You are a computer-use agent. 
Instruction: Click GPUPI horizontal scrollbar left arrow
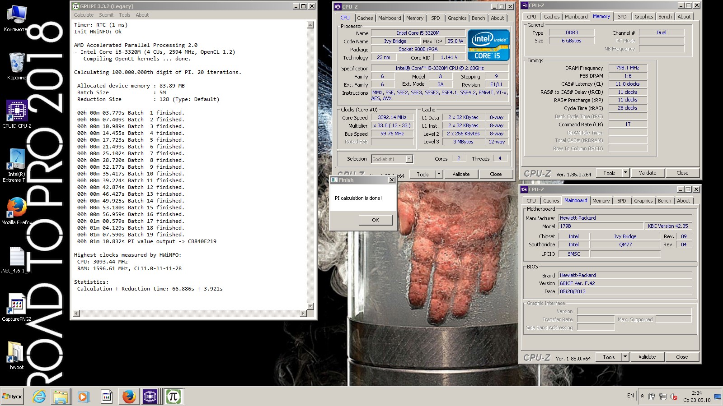[x=76, y=313]
